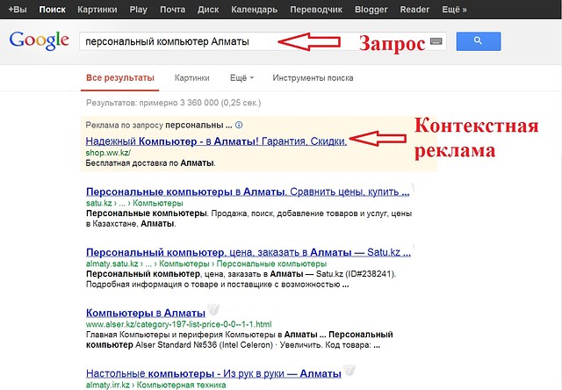Expand the Ещё dropdown under search box

[x=242, y=78]
